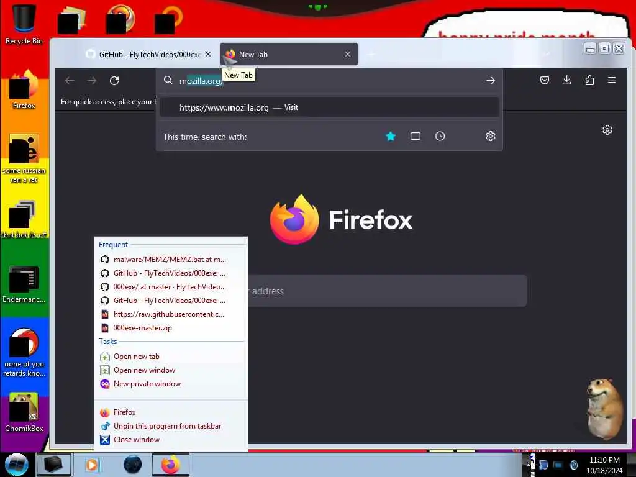Open the black box taskbar icon
This screenshot has width=636, height=477.
point(53,465)
